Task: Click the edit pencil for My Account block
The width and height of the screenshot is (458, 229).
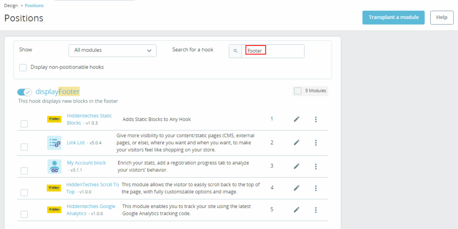Action: point(296,166)
